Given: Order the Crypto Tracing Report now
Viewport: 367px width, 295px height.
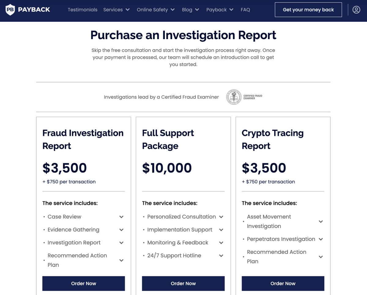Looking at the screenshot, I should (x=283, y=283).
